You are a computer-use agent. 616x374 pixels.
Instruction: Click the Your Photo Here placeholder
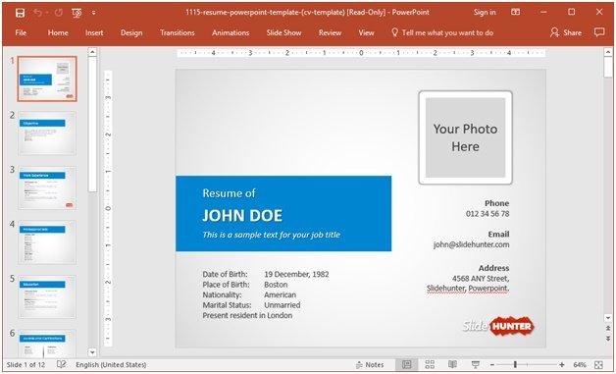pyautogui.click(x=465, y=137)
